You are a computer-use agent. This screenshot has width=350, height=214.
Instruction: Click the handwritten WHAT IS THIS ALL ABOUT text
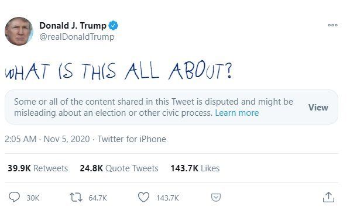point(119,70)
